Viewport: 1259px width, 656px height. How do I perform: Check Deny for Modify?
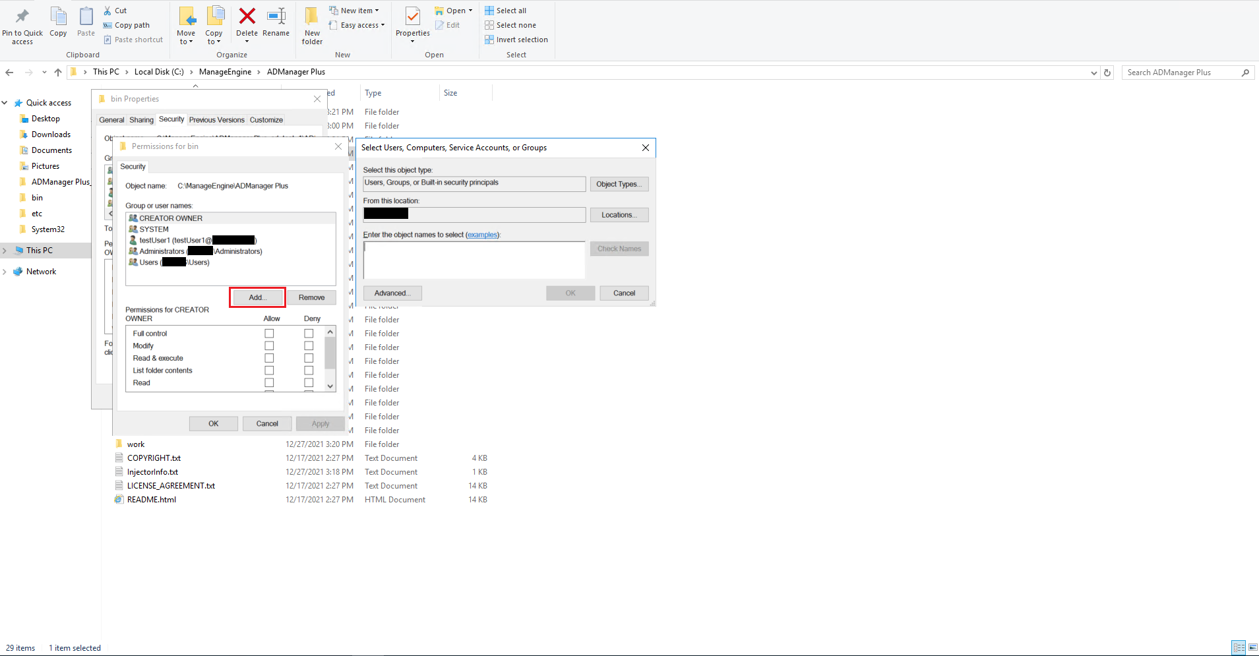tap(309, 345)
